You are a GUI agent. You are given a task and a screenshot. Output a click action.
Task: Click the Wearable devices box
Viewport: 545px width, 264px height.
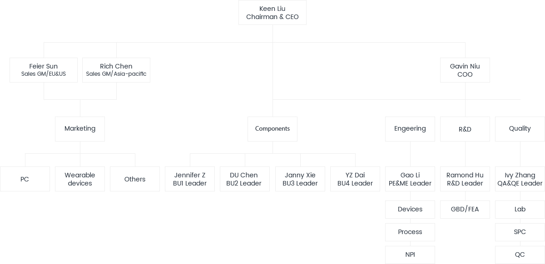(x=80, y=179)
